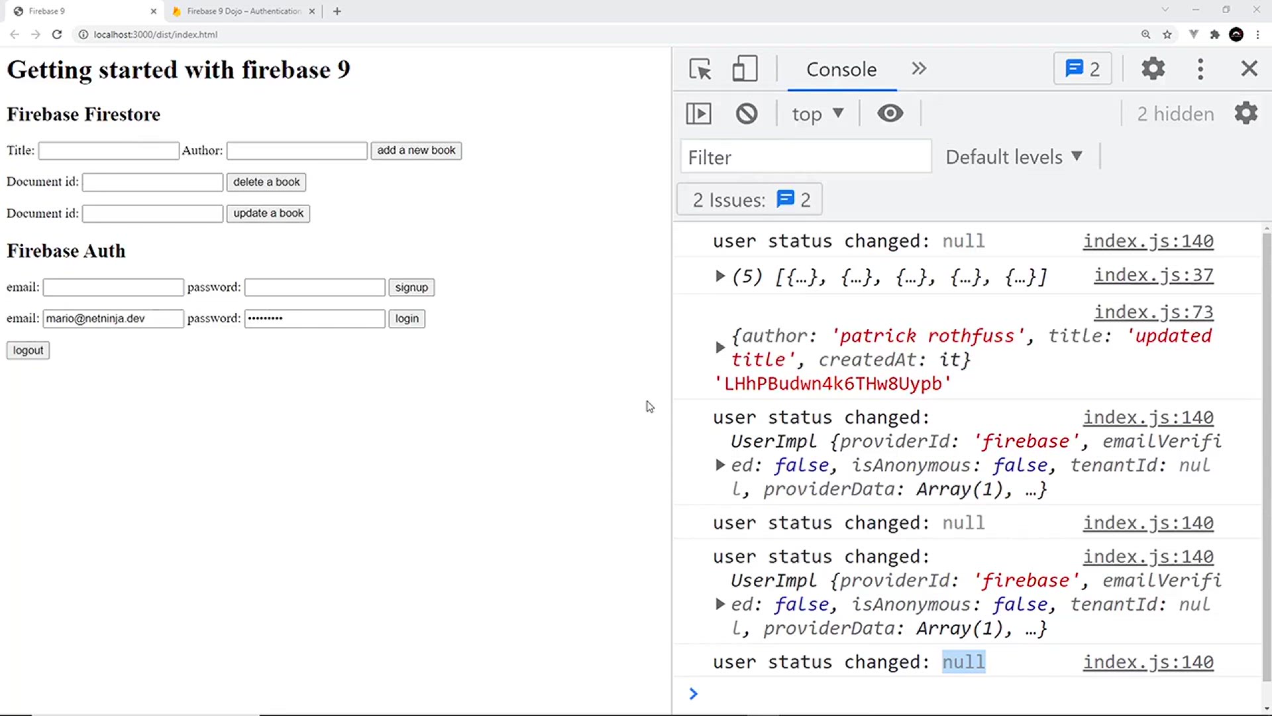Image resolution: width=1272 pixels, height=716 pixels.
Task: Reload the localhost page
Action: pos(57,34)
